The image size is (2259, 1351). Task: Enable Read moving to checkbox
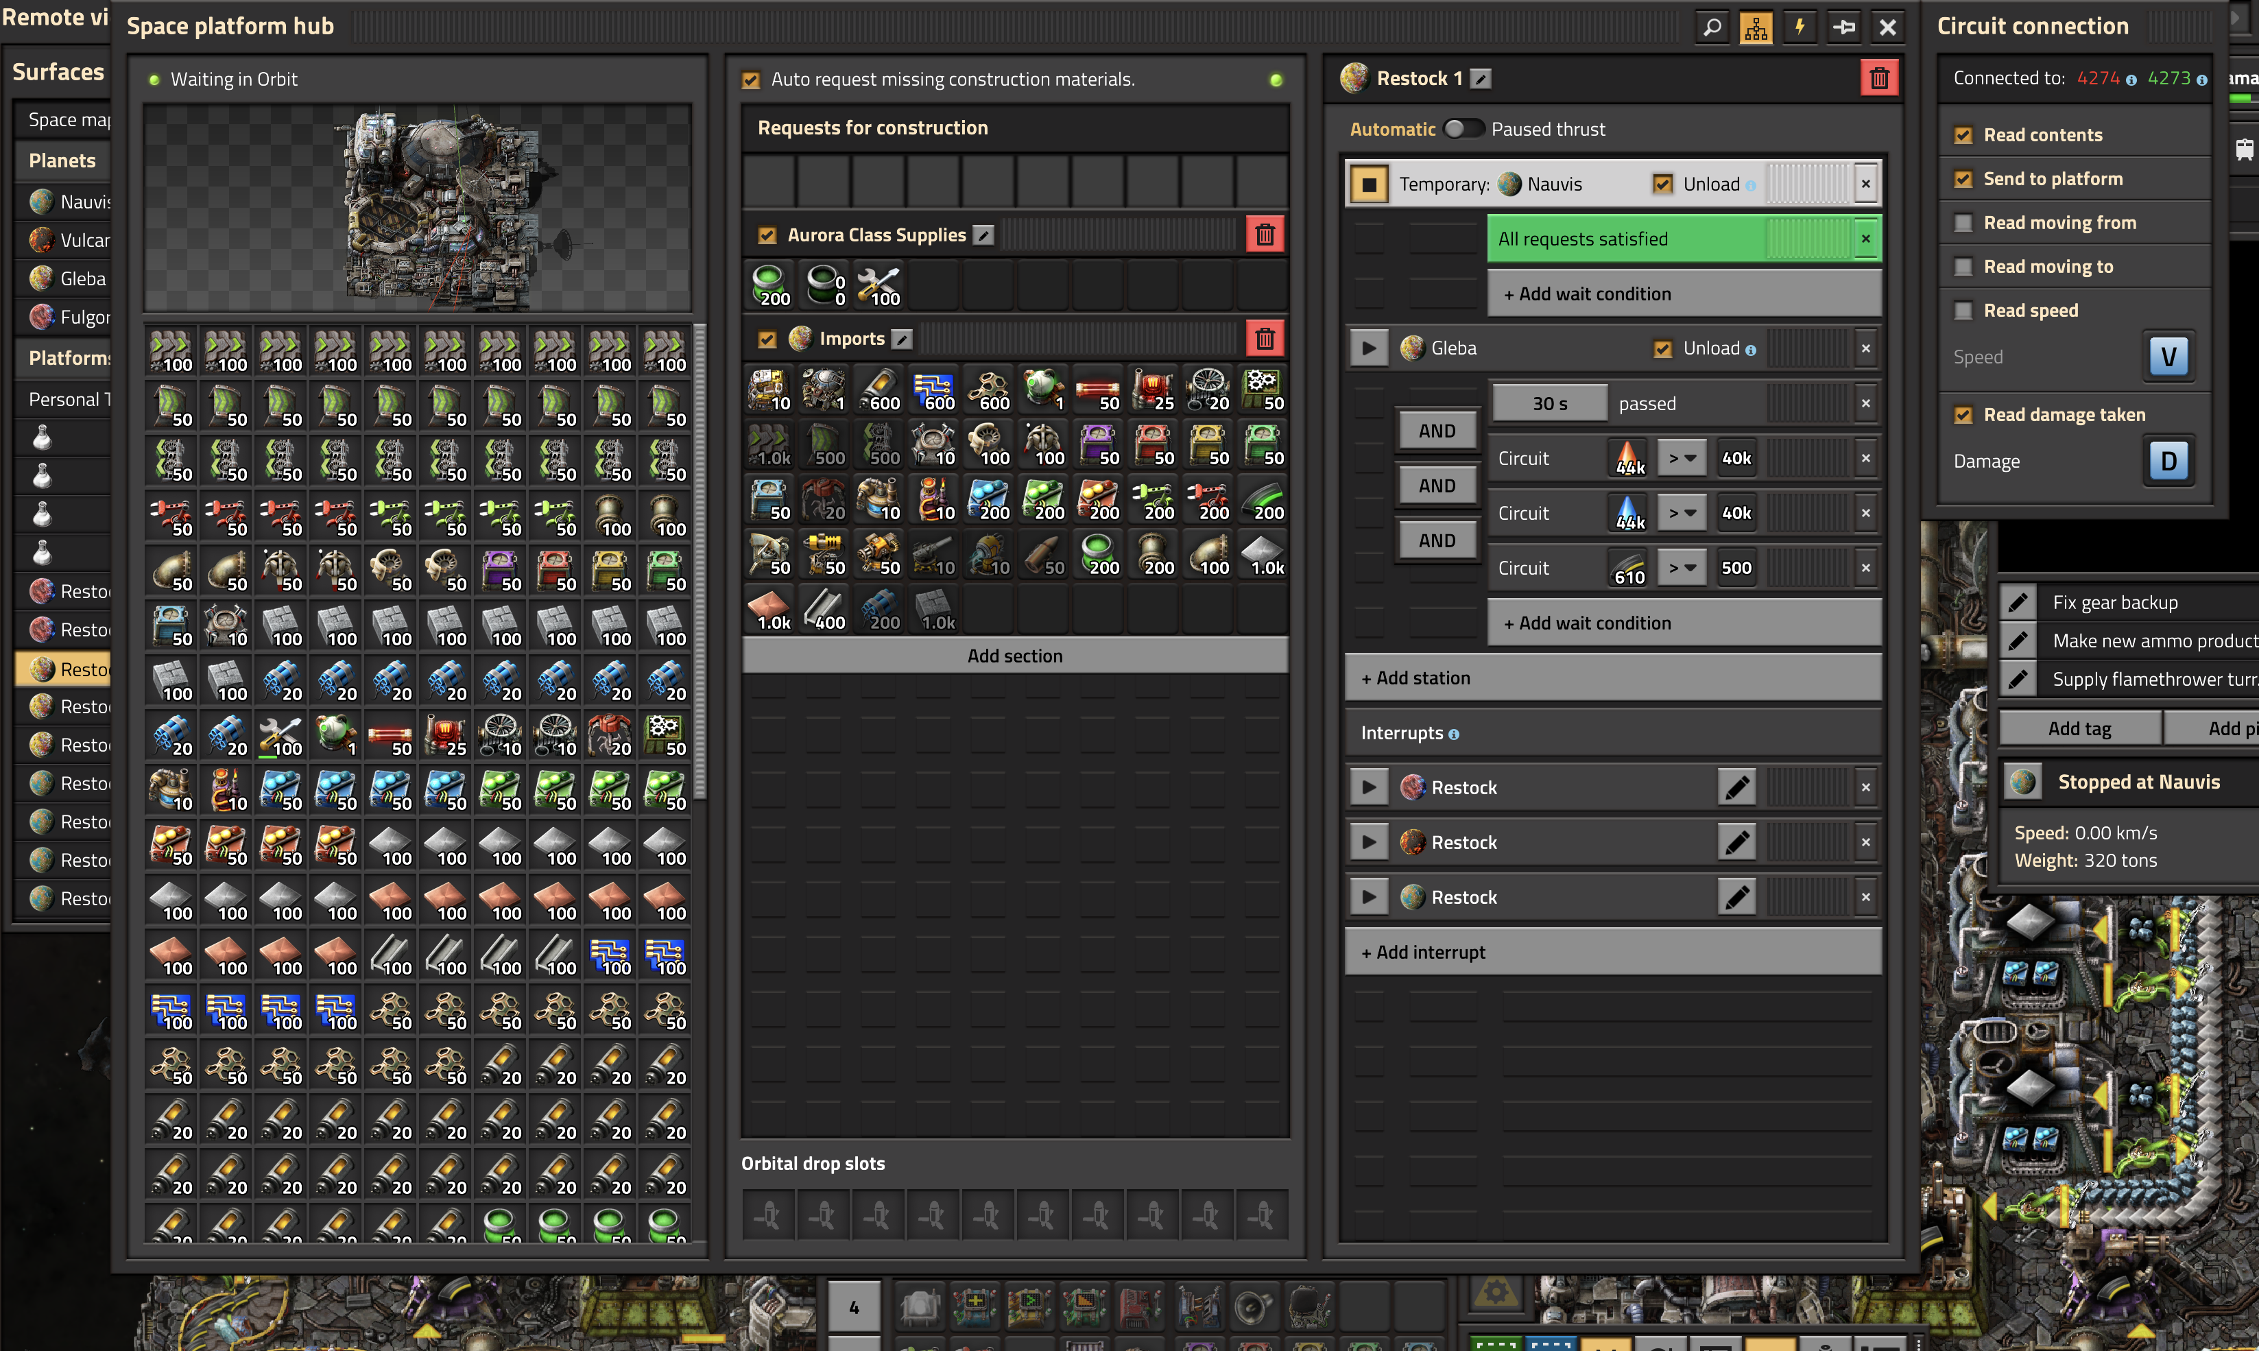tap(1963, 267)
